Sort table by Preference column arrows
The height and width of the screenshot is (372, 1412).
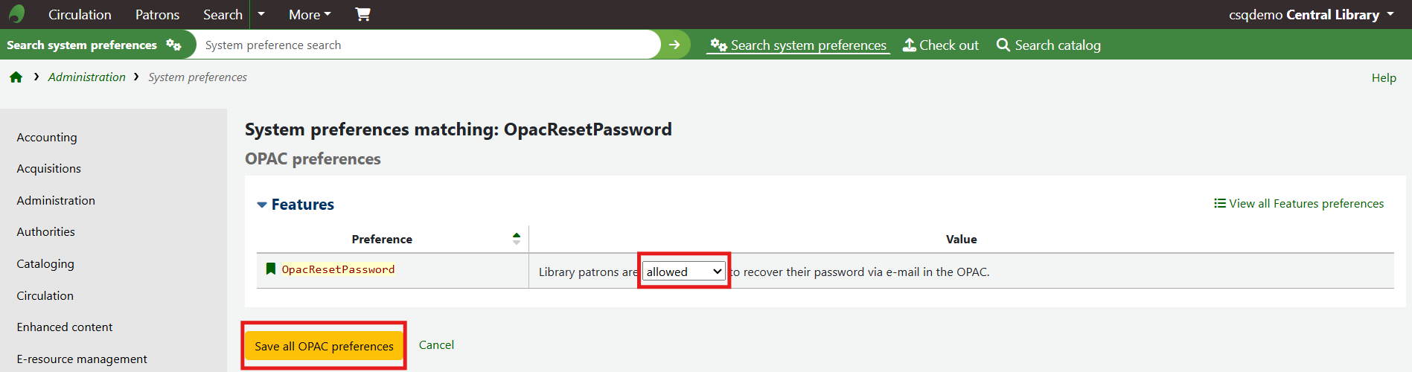[517, 239]
